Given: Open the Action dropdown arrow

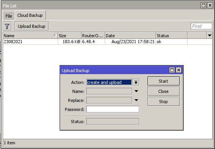Looking at the screenshot, I should 136,82.
